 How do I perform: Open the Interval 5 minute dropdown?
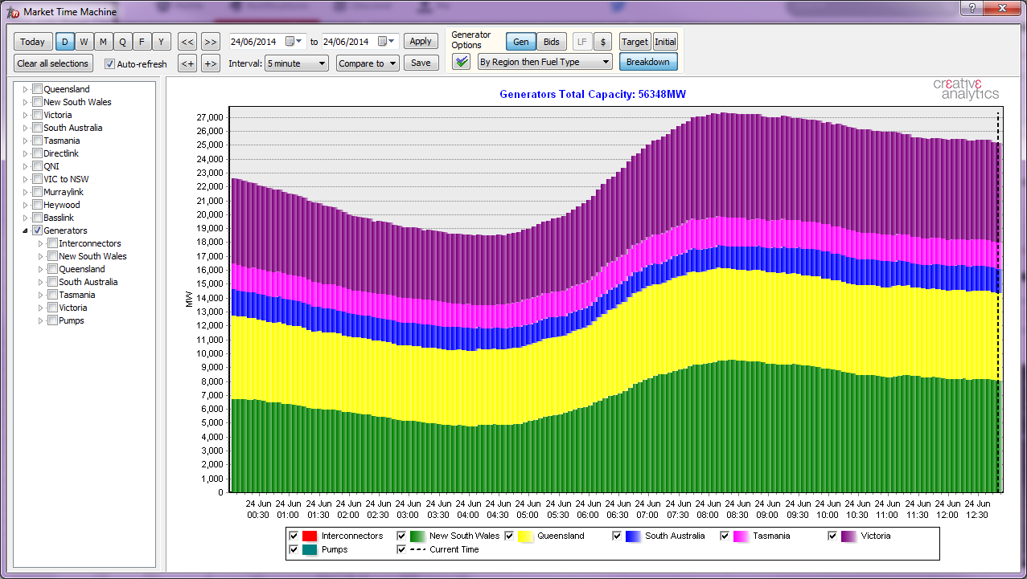tap(297, 63)
